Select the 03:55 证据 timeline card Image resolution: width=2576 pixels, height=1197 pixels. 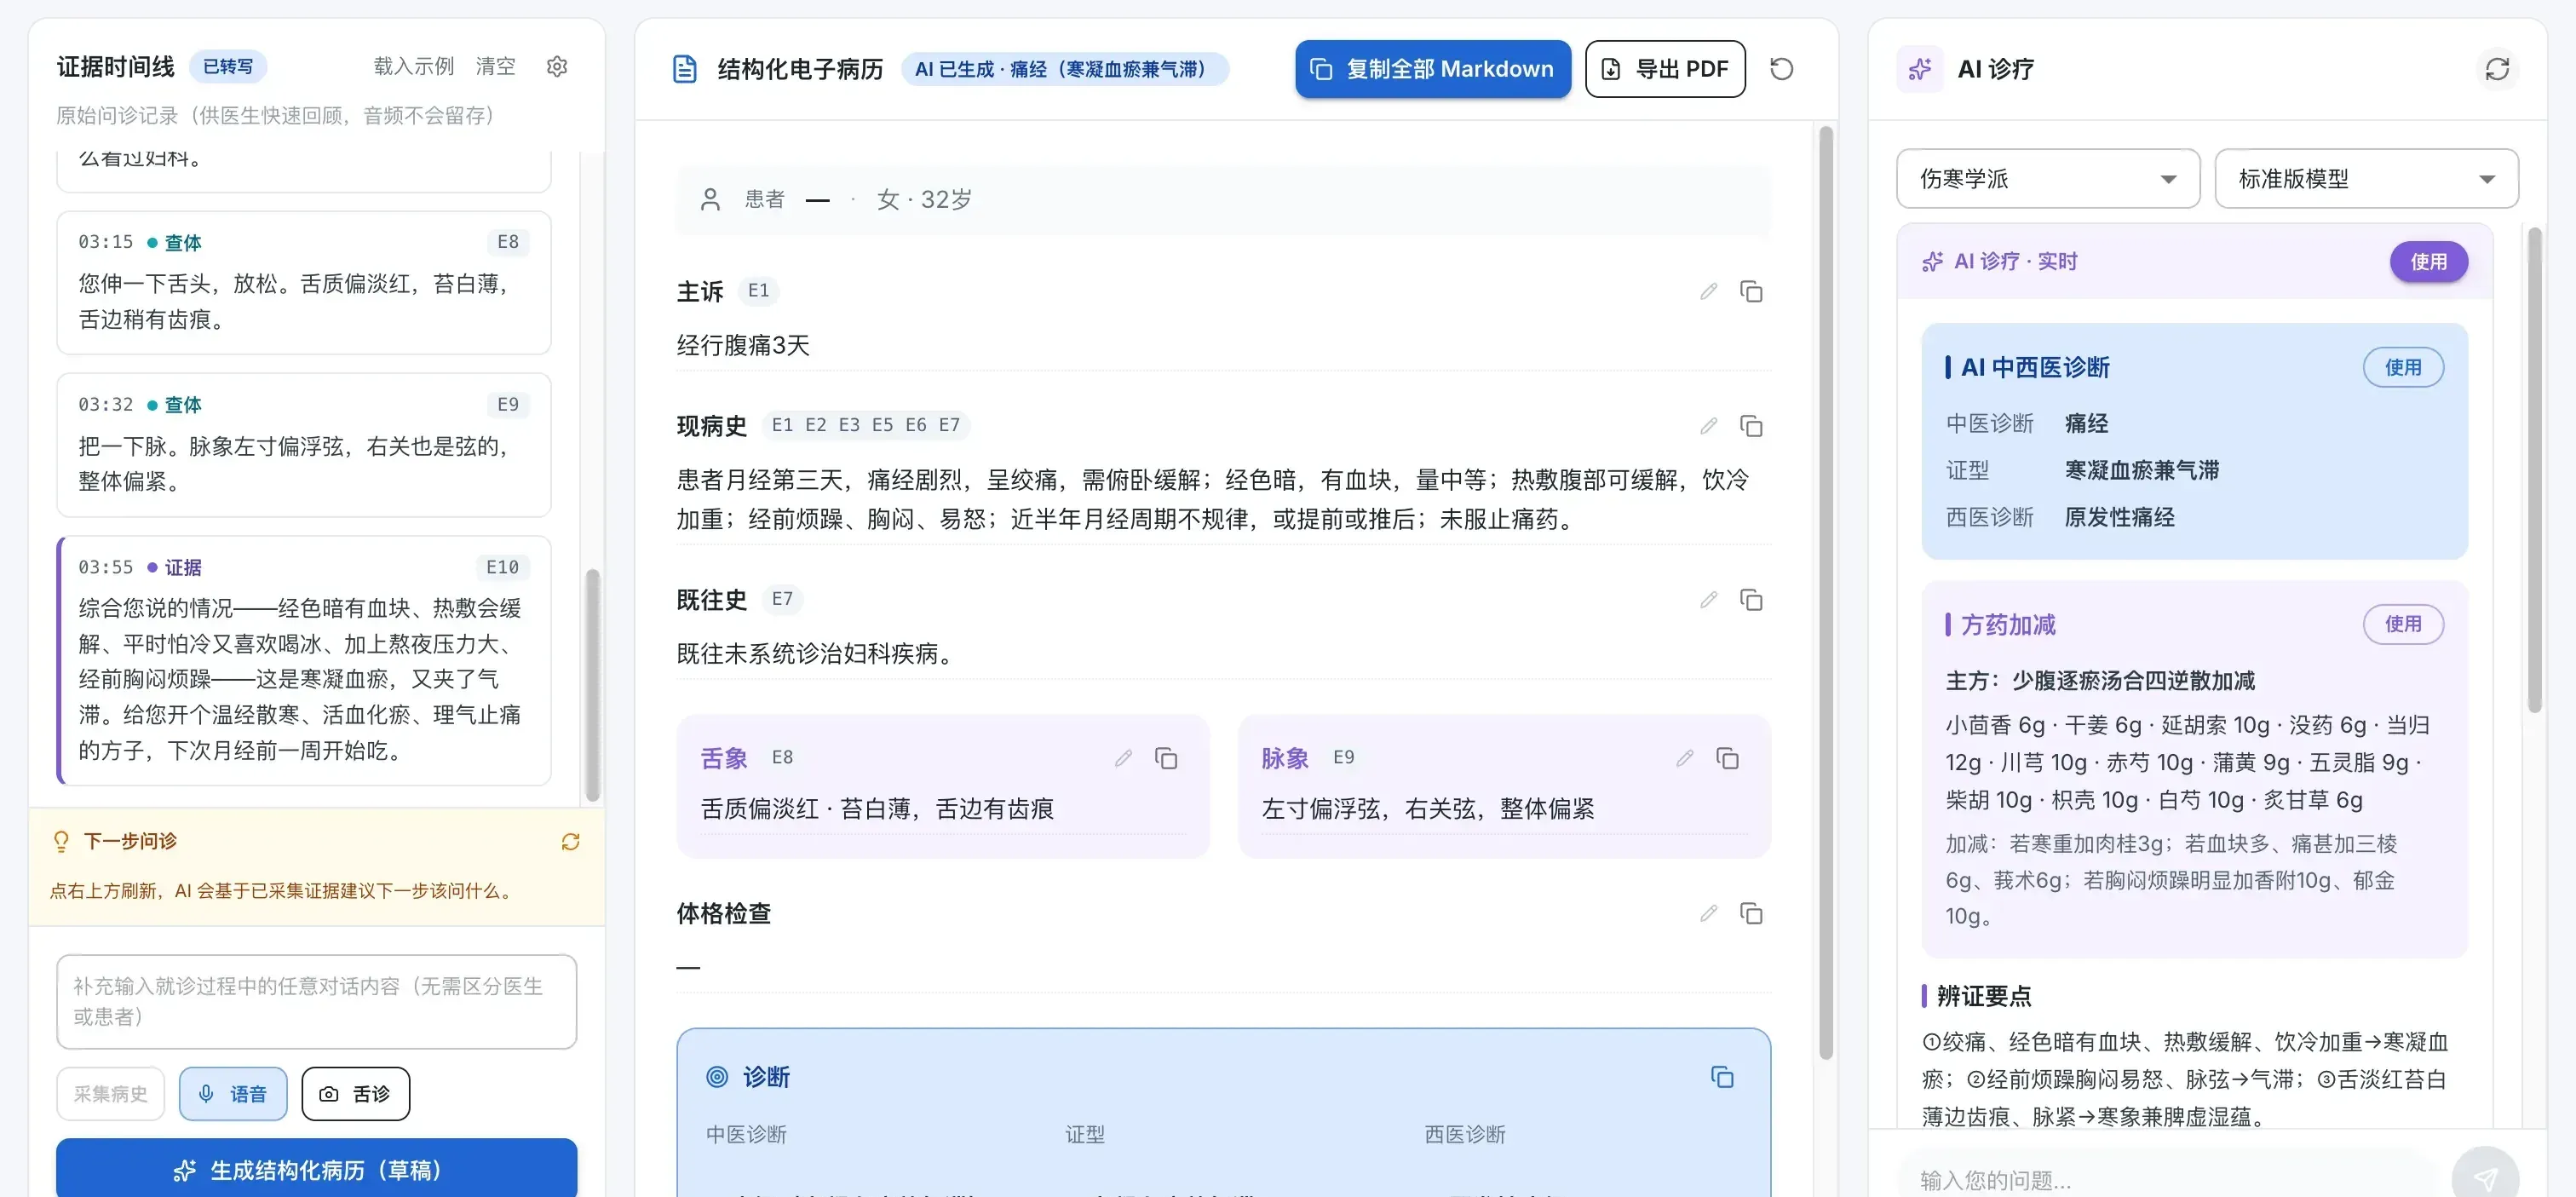pyautogui.click(x=304, y=661)
